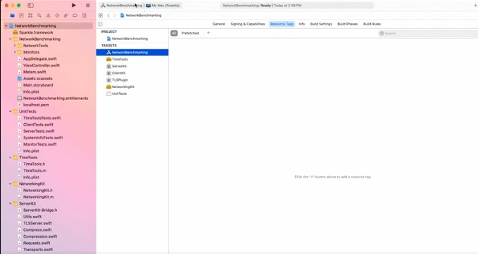Screen dimensions: 478x254
Task: Open the Source Control navigator
Action: (21, 15)
